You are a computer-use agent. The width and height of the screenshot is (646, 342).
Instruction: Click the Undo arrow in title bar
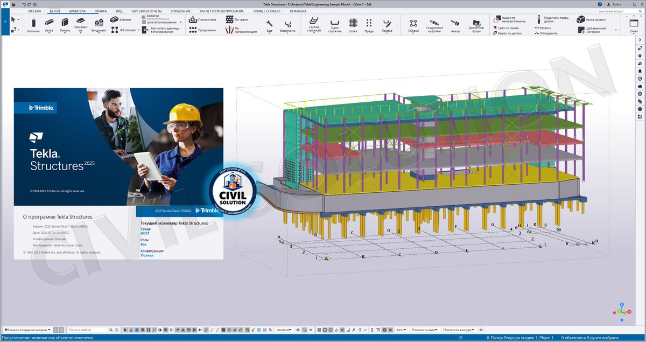pyautogui.click(x=24, y=4)
